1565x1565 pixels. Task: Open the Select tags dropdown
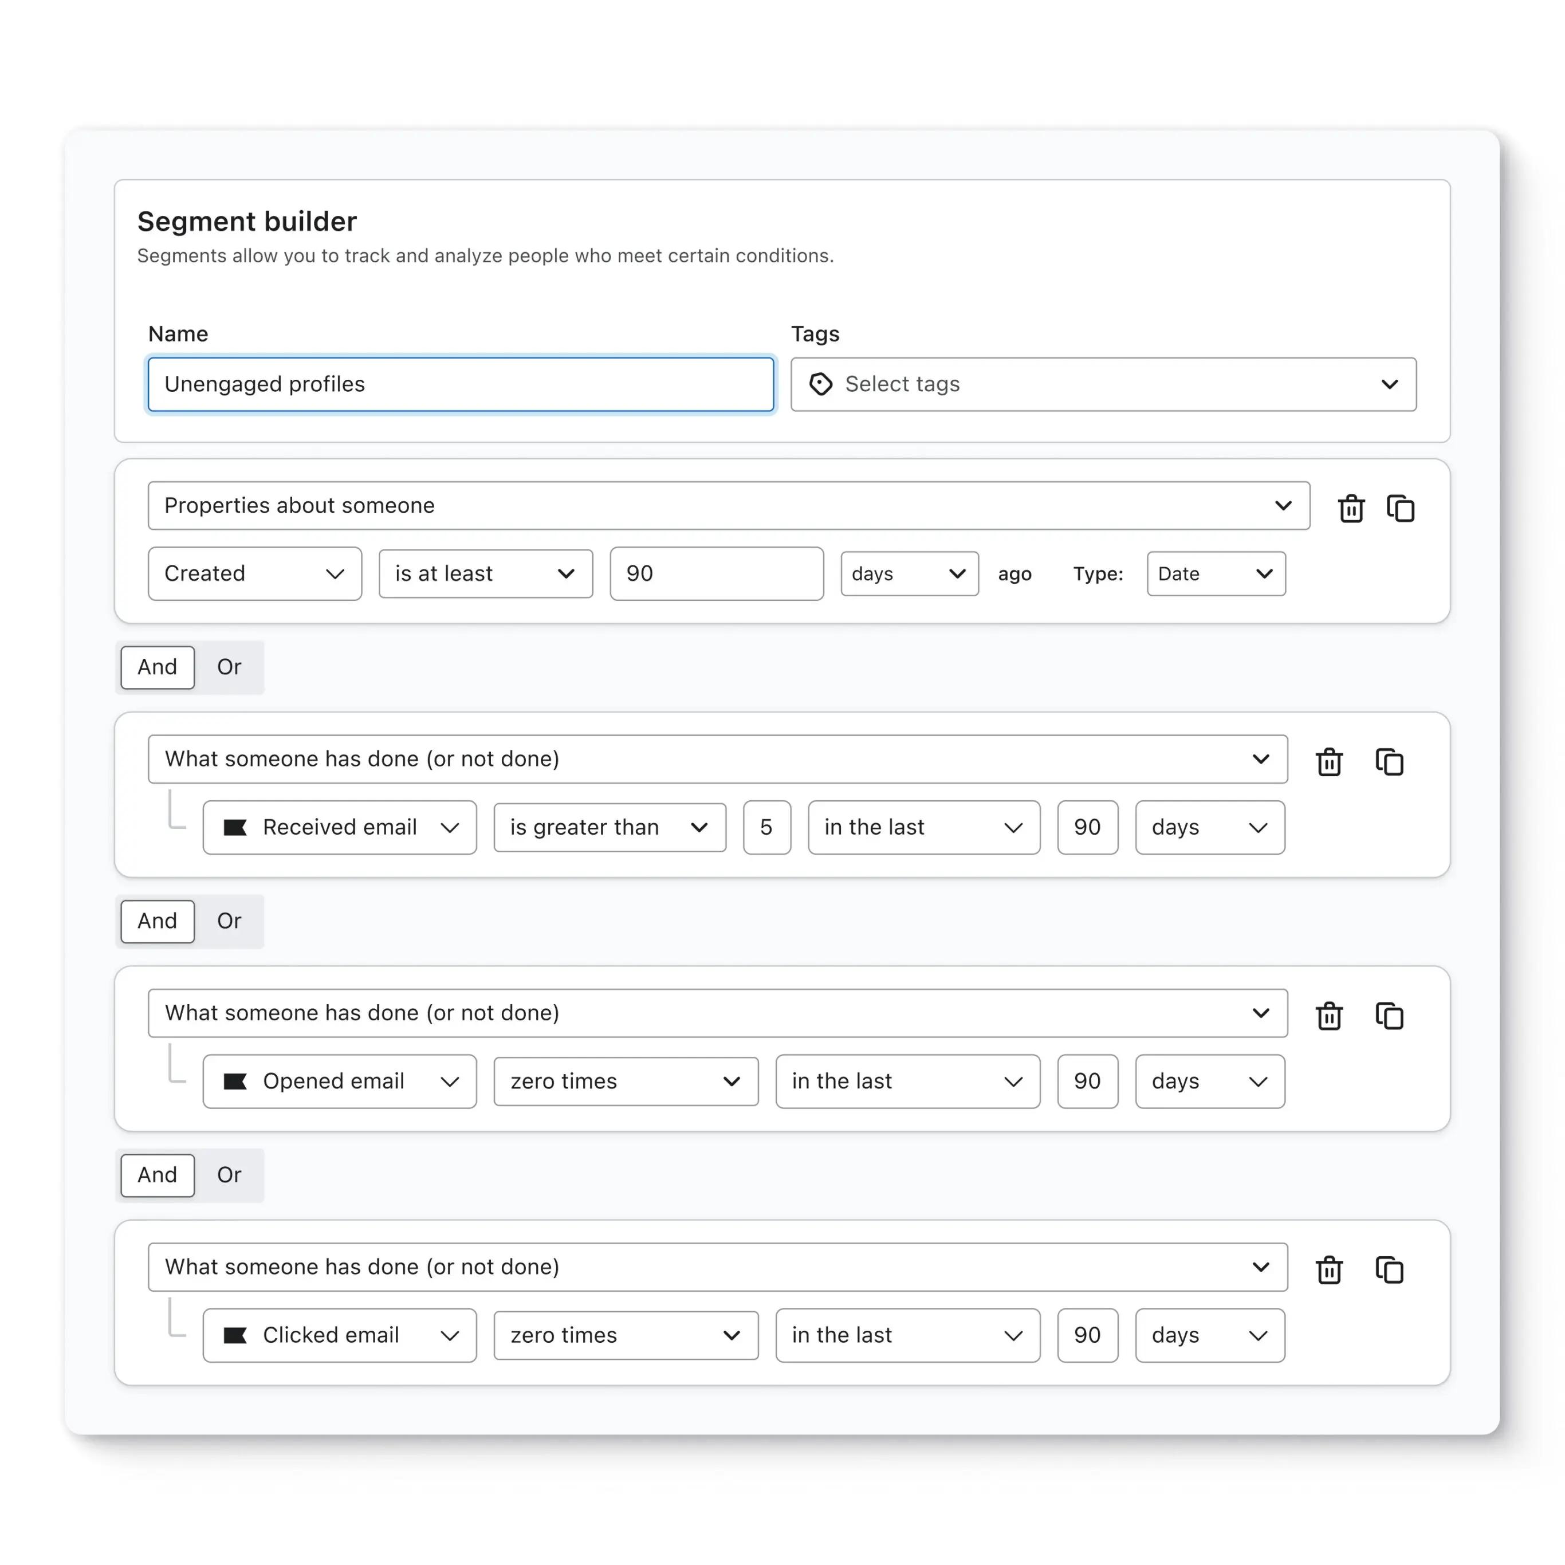tap(1103, 384)
